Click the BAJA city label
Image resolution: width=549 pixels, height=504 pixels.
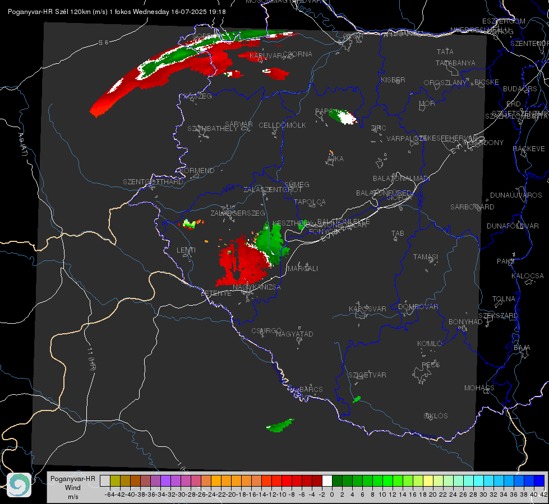522,348
